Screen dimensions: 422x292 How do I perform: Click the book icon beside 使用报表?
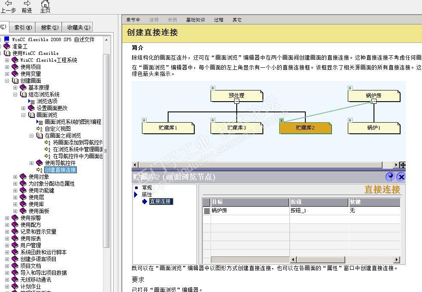pyautogui.click(x=15, y=238)
